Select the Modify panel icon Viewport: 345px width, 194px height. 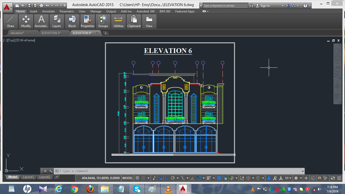(26, 21)
